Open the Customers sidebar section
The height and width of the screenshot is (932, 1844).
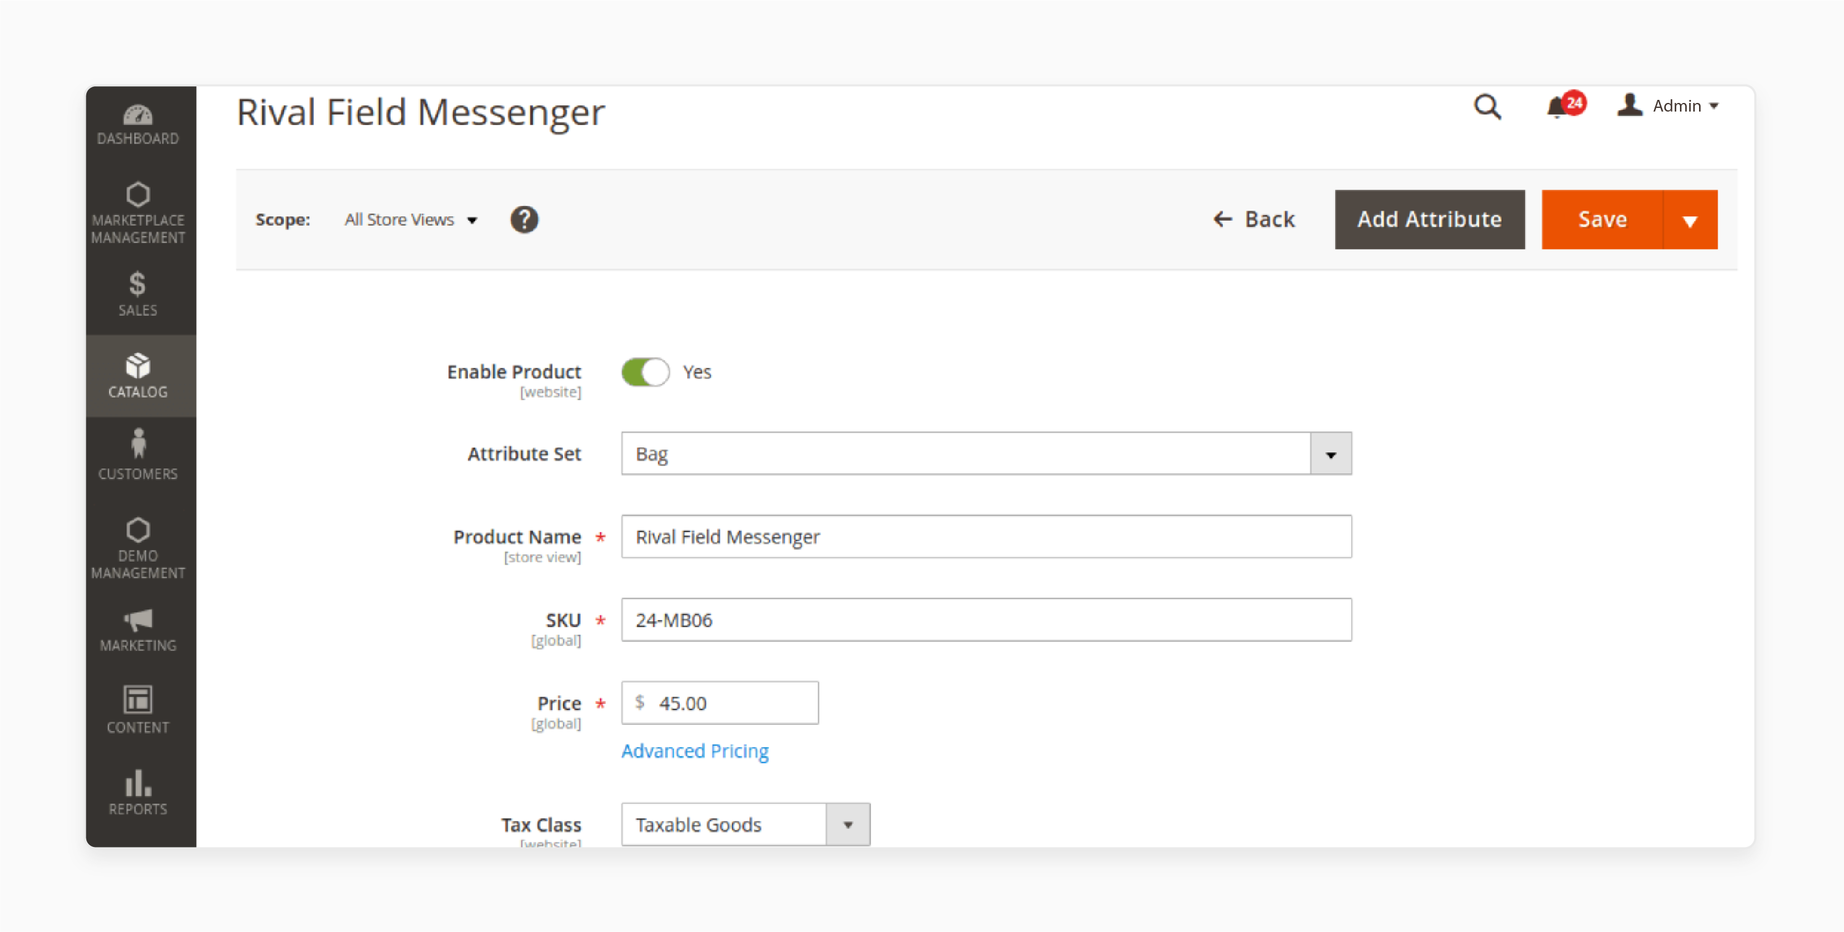tap(138, 455)
